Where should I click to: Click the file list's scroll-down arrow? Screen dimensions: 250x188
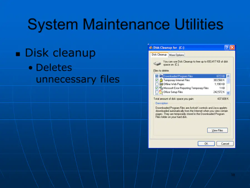click(x=228, y=93)
